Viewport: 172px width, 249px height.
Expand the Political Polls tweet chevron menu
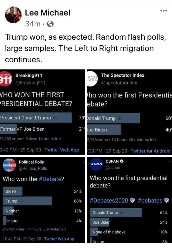pyautogui.click(x=84, y=162)
